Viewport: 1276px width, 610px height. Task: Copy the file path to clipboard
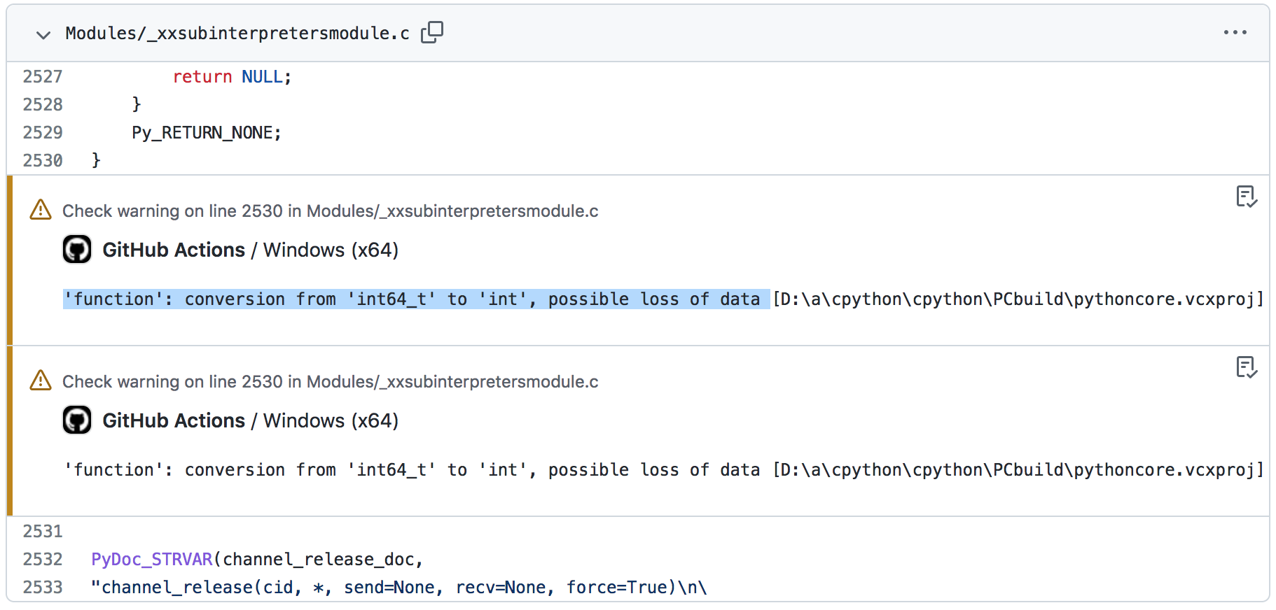(x=432, y=32)
